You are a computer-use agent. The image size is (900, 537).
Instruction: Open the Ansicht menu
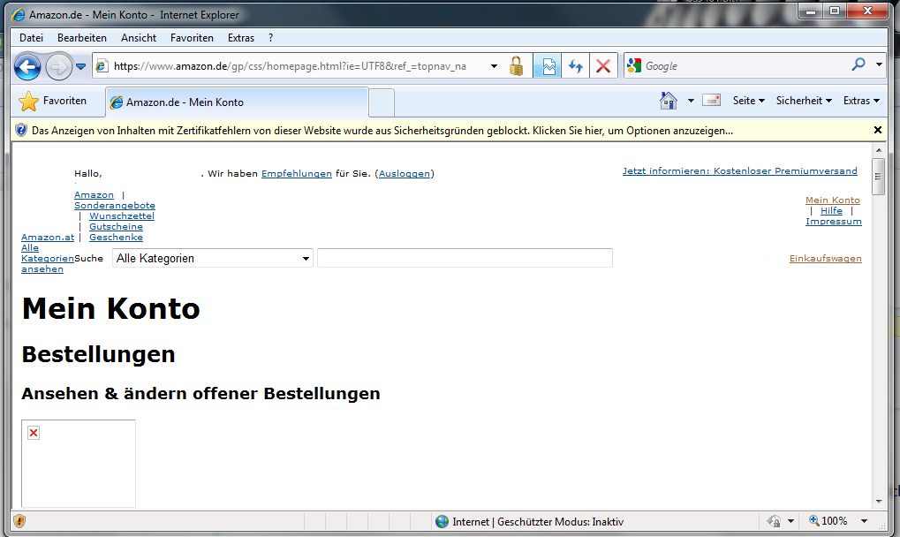[139, 38]
